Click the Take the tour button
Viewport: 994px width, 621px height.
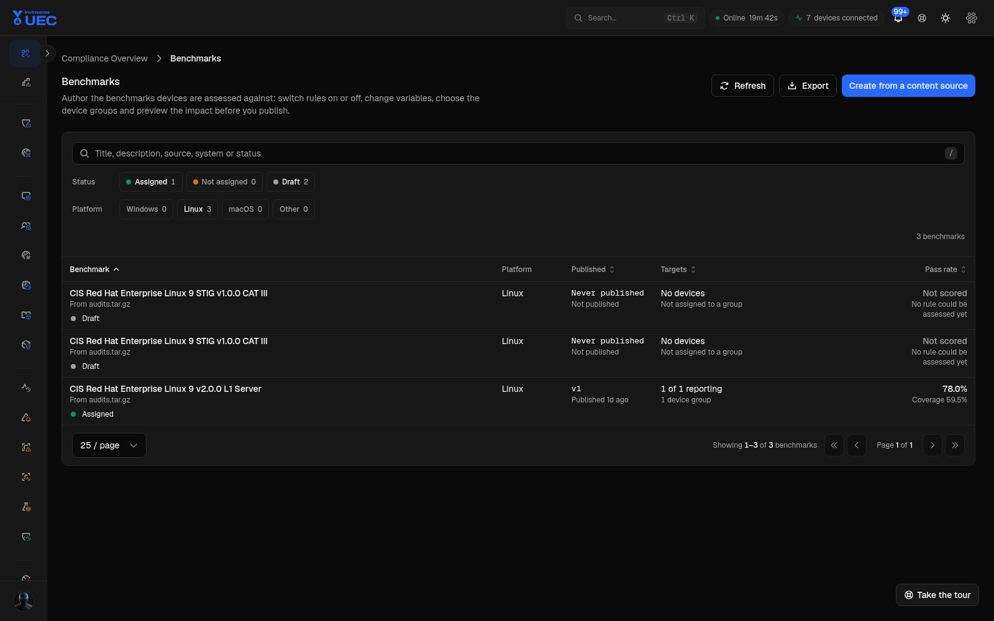point(937,595)
